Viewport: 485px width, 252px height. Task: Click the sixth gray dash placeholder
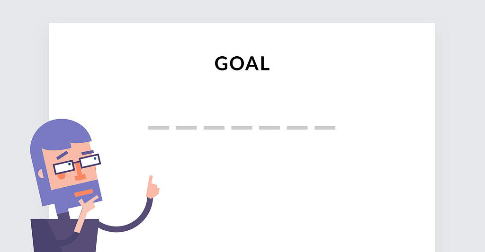(297, 128)
